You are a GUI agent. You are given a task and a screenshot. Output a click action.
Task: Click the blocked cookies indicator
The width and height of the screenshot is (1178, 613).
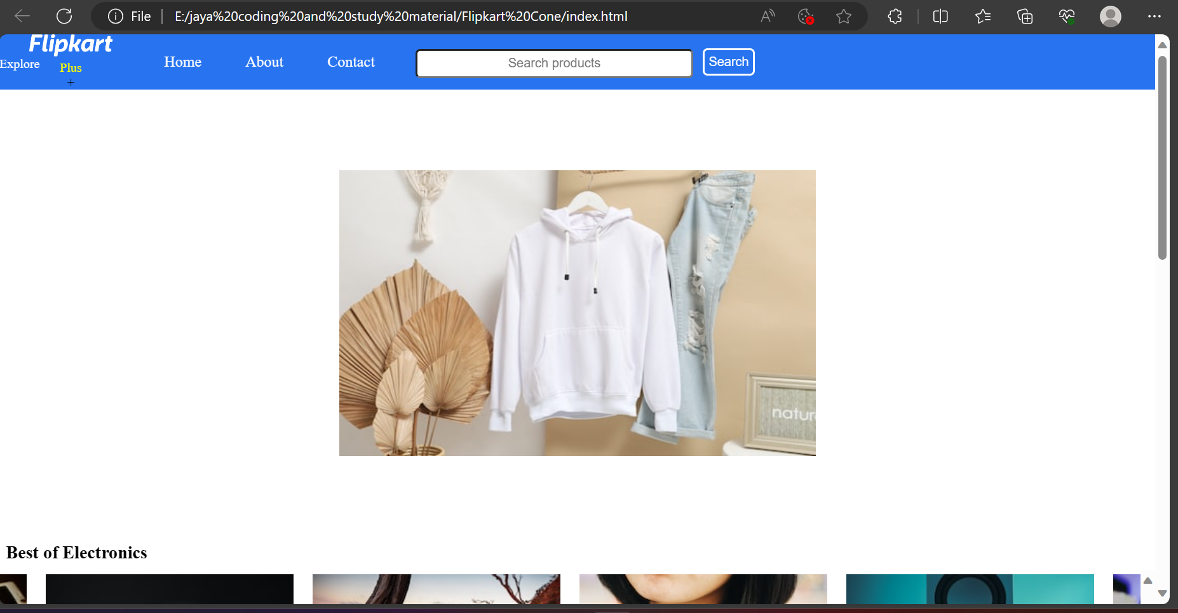click(x=805, y=16)
